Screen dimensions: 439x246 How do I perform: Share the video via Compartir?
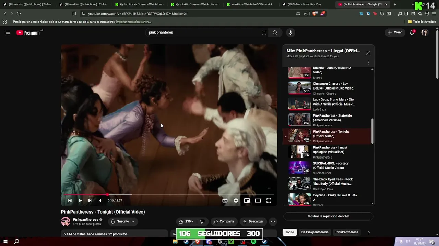click(x=224, y=221)
